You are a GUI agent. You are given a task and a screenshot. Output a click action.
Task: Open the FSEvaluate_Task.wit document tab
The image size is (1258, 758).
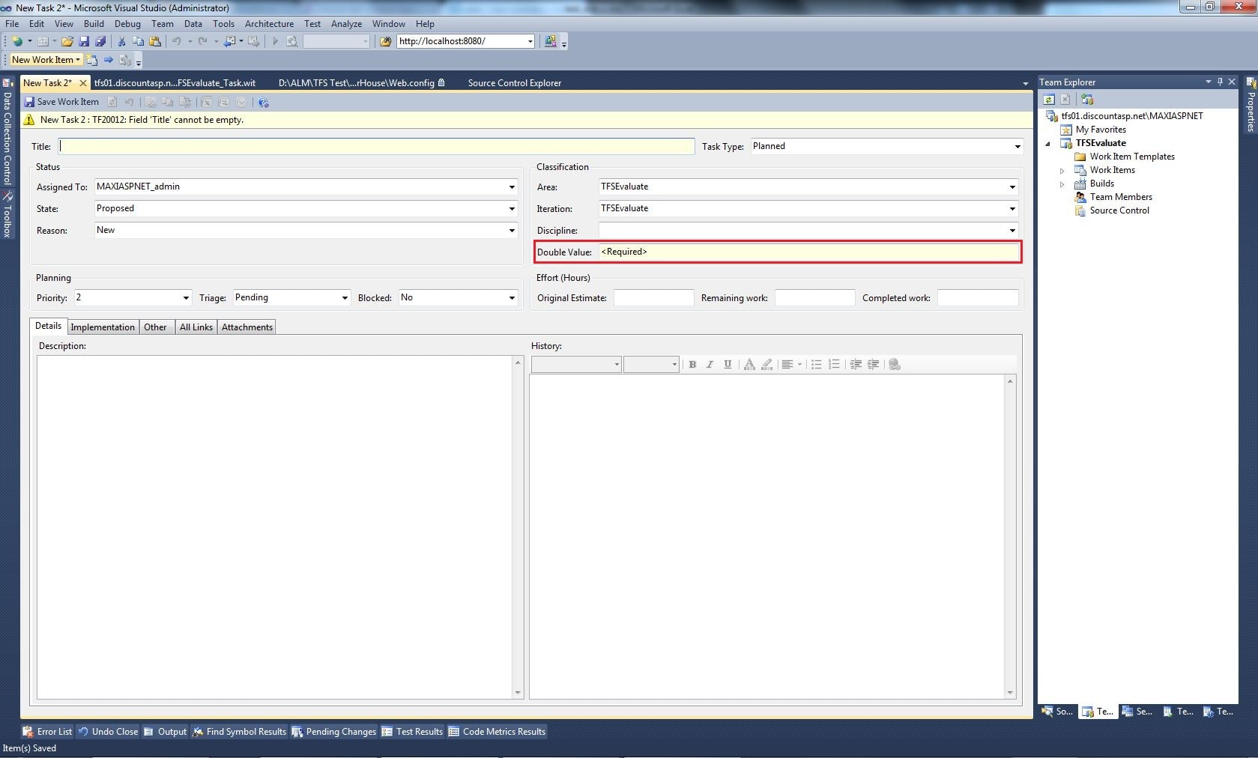175,83
